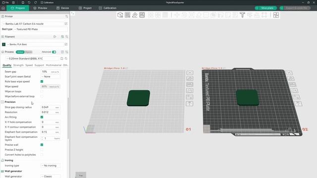The image size is (317, 178).
Task: Click the Arrange all objects toolbar icon
Action: tap(142, 15)
